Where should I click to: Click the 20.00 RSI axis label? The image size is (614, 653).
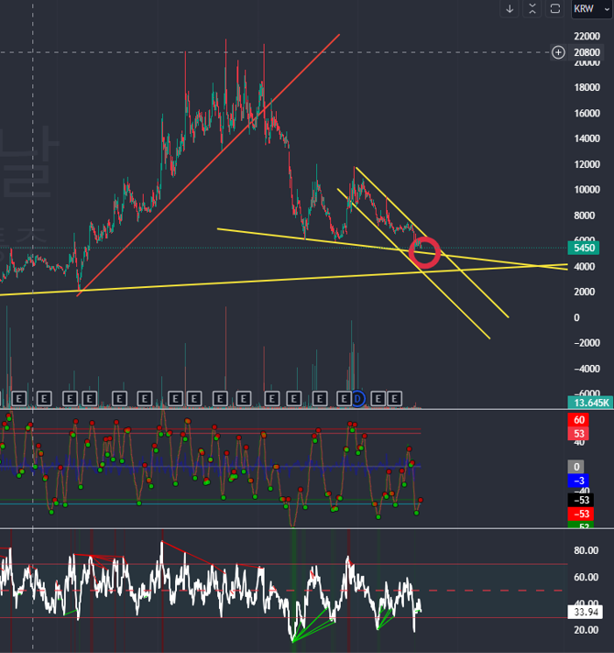tap(587, 630)
